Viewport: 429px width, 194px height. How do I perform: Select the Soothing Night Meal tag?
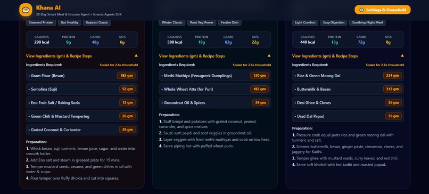click(367, 22)
